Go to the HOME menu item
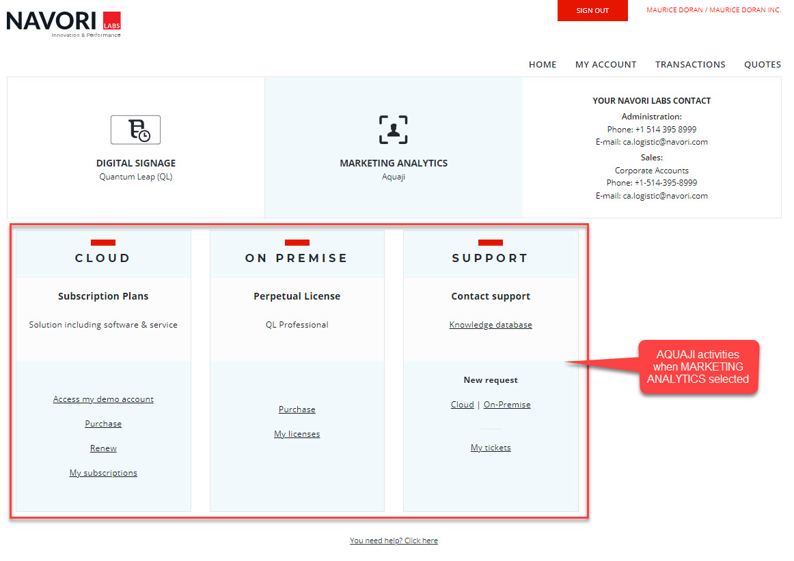 (x=543, y=65)
